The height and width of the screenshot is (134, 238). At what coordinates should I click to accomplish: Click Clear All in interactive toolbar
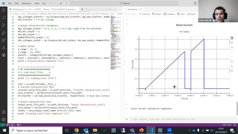click(x=145, y=14)
